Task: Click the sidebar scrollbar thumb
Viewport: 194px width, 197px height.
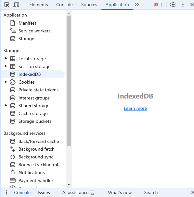Action: coord(69,81)
